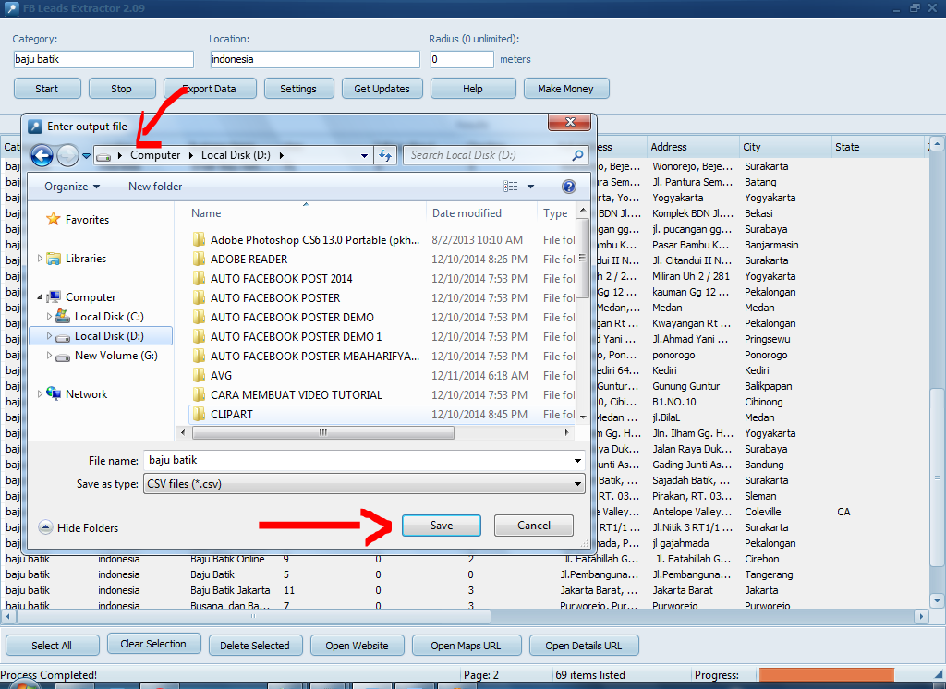Click the file list horizontal scrollbar
946x689 pixels.
click(x=323, y=432)
